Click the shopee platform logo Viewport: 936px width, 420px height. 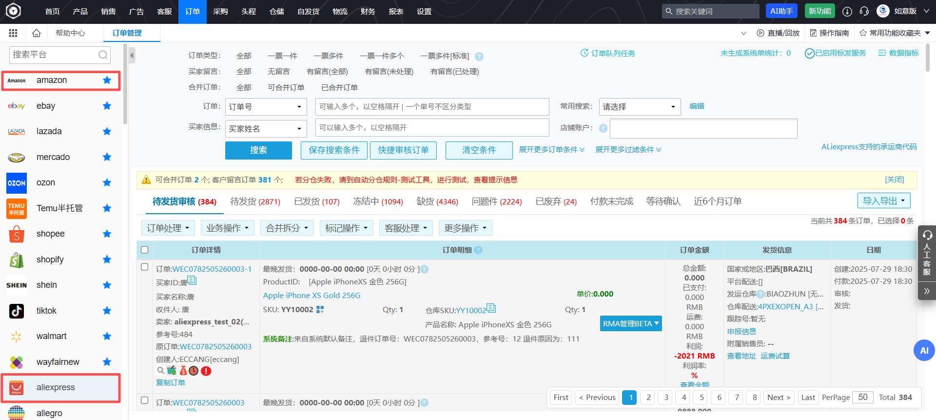[17, 234]
